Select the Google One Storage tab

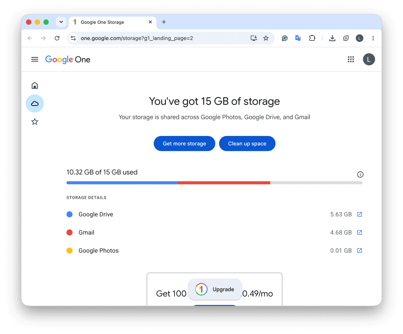[x=113, y=22]
